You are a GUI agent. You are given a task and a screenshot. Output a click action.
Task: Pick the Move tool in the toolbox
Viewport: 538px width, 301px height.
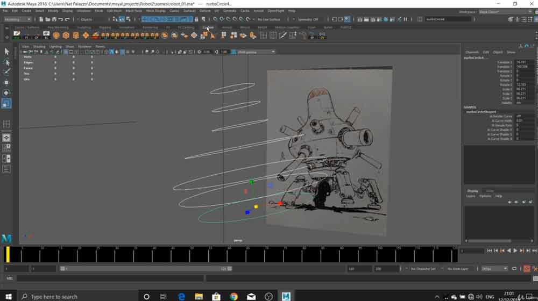point(6,83)
